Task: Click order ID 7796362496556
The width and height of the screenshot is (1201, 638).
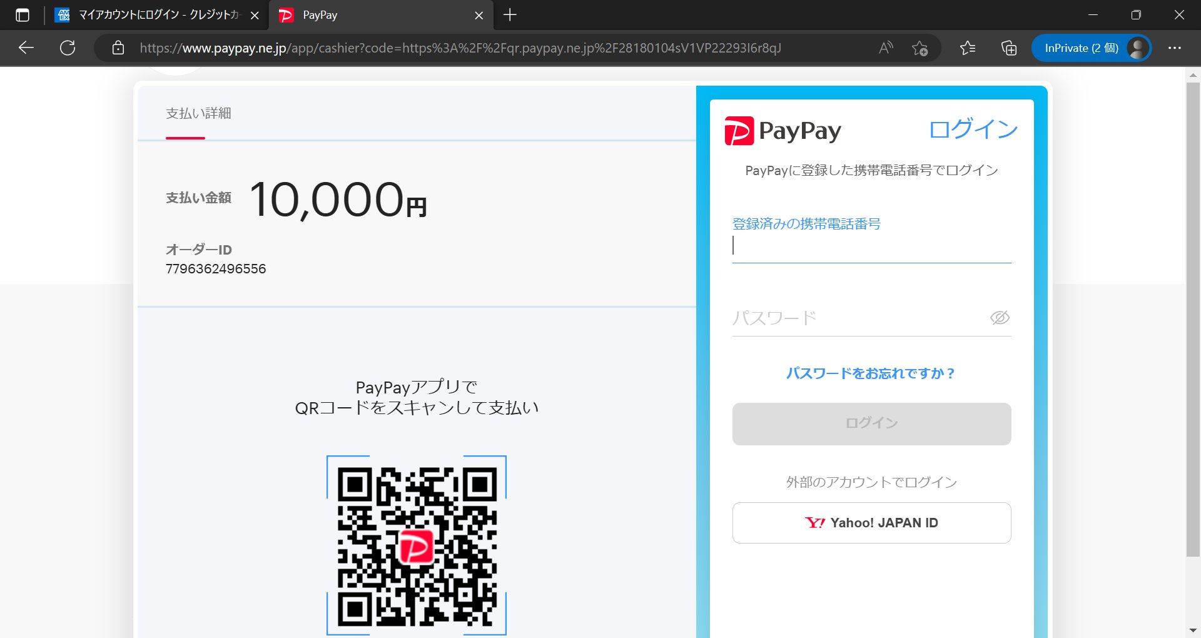Action: click(x=216, y=269)
